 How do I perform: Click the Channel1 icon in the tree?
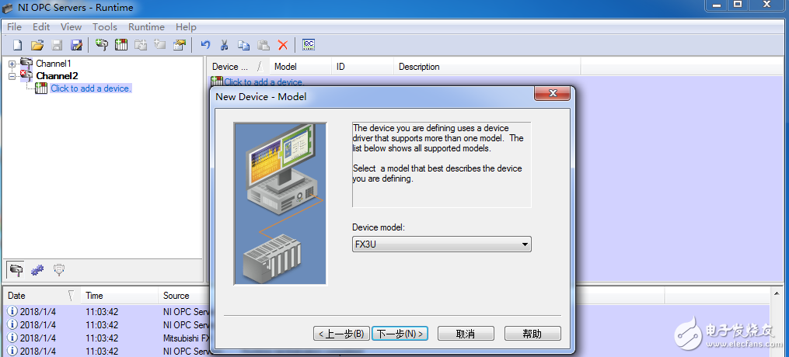pyautogui.click(x=26, y=64)
